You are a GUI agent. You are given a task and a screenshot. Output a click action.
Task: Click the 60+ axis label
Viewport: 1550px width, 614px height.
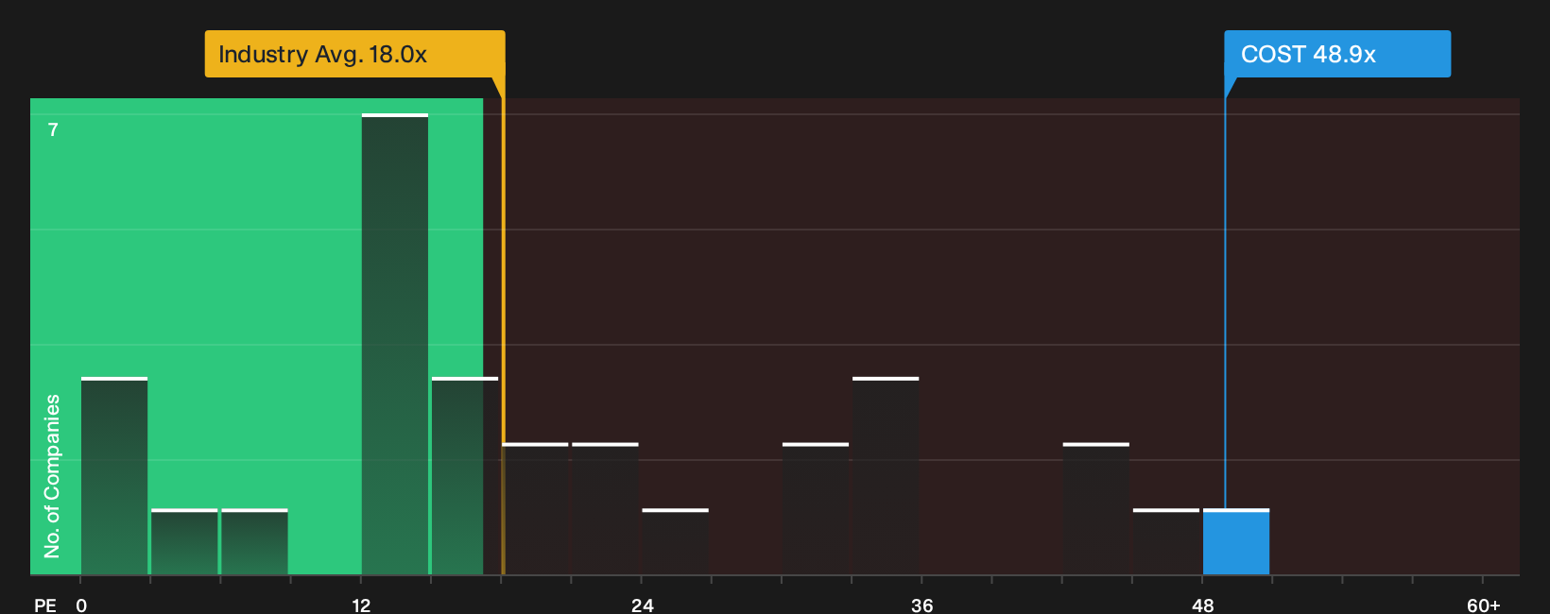[1483, 605]
